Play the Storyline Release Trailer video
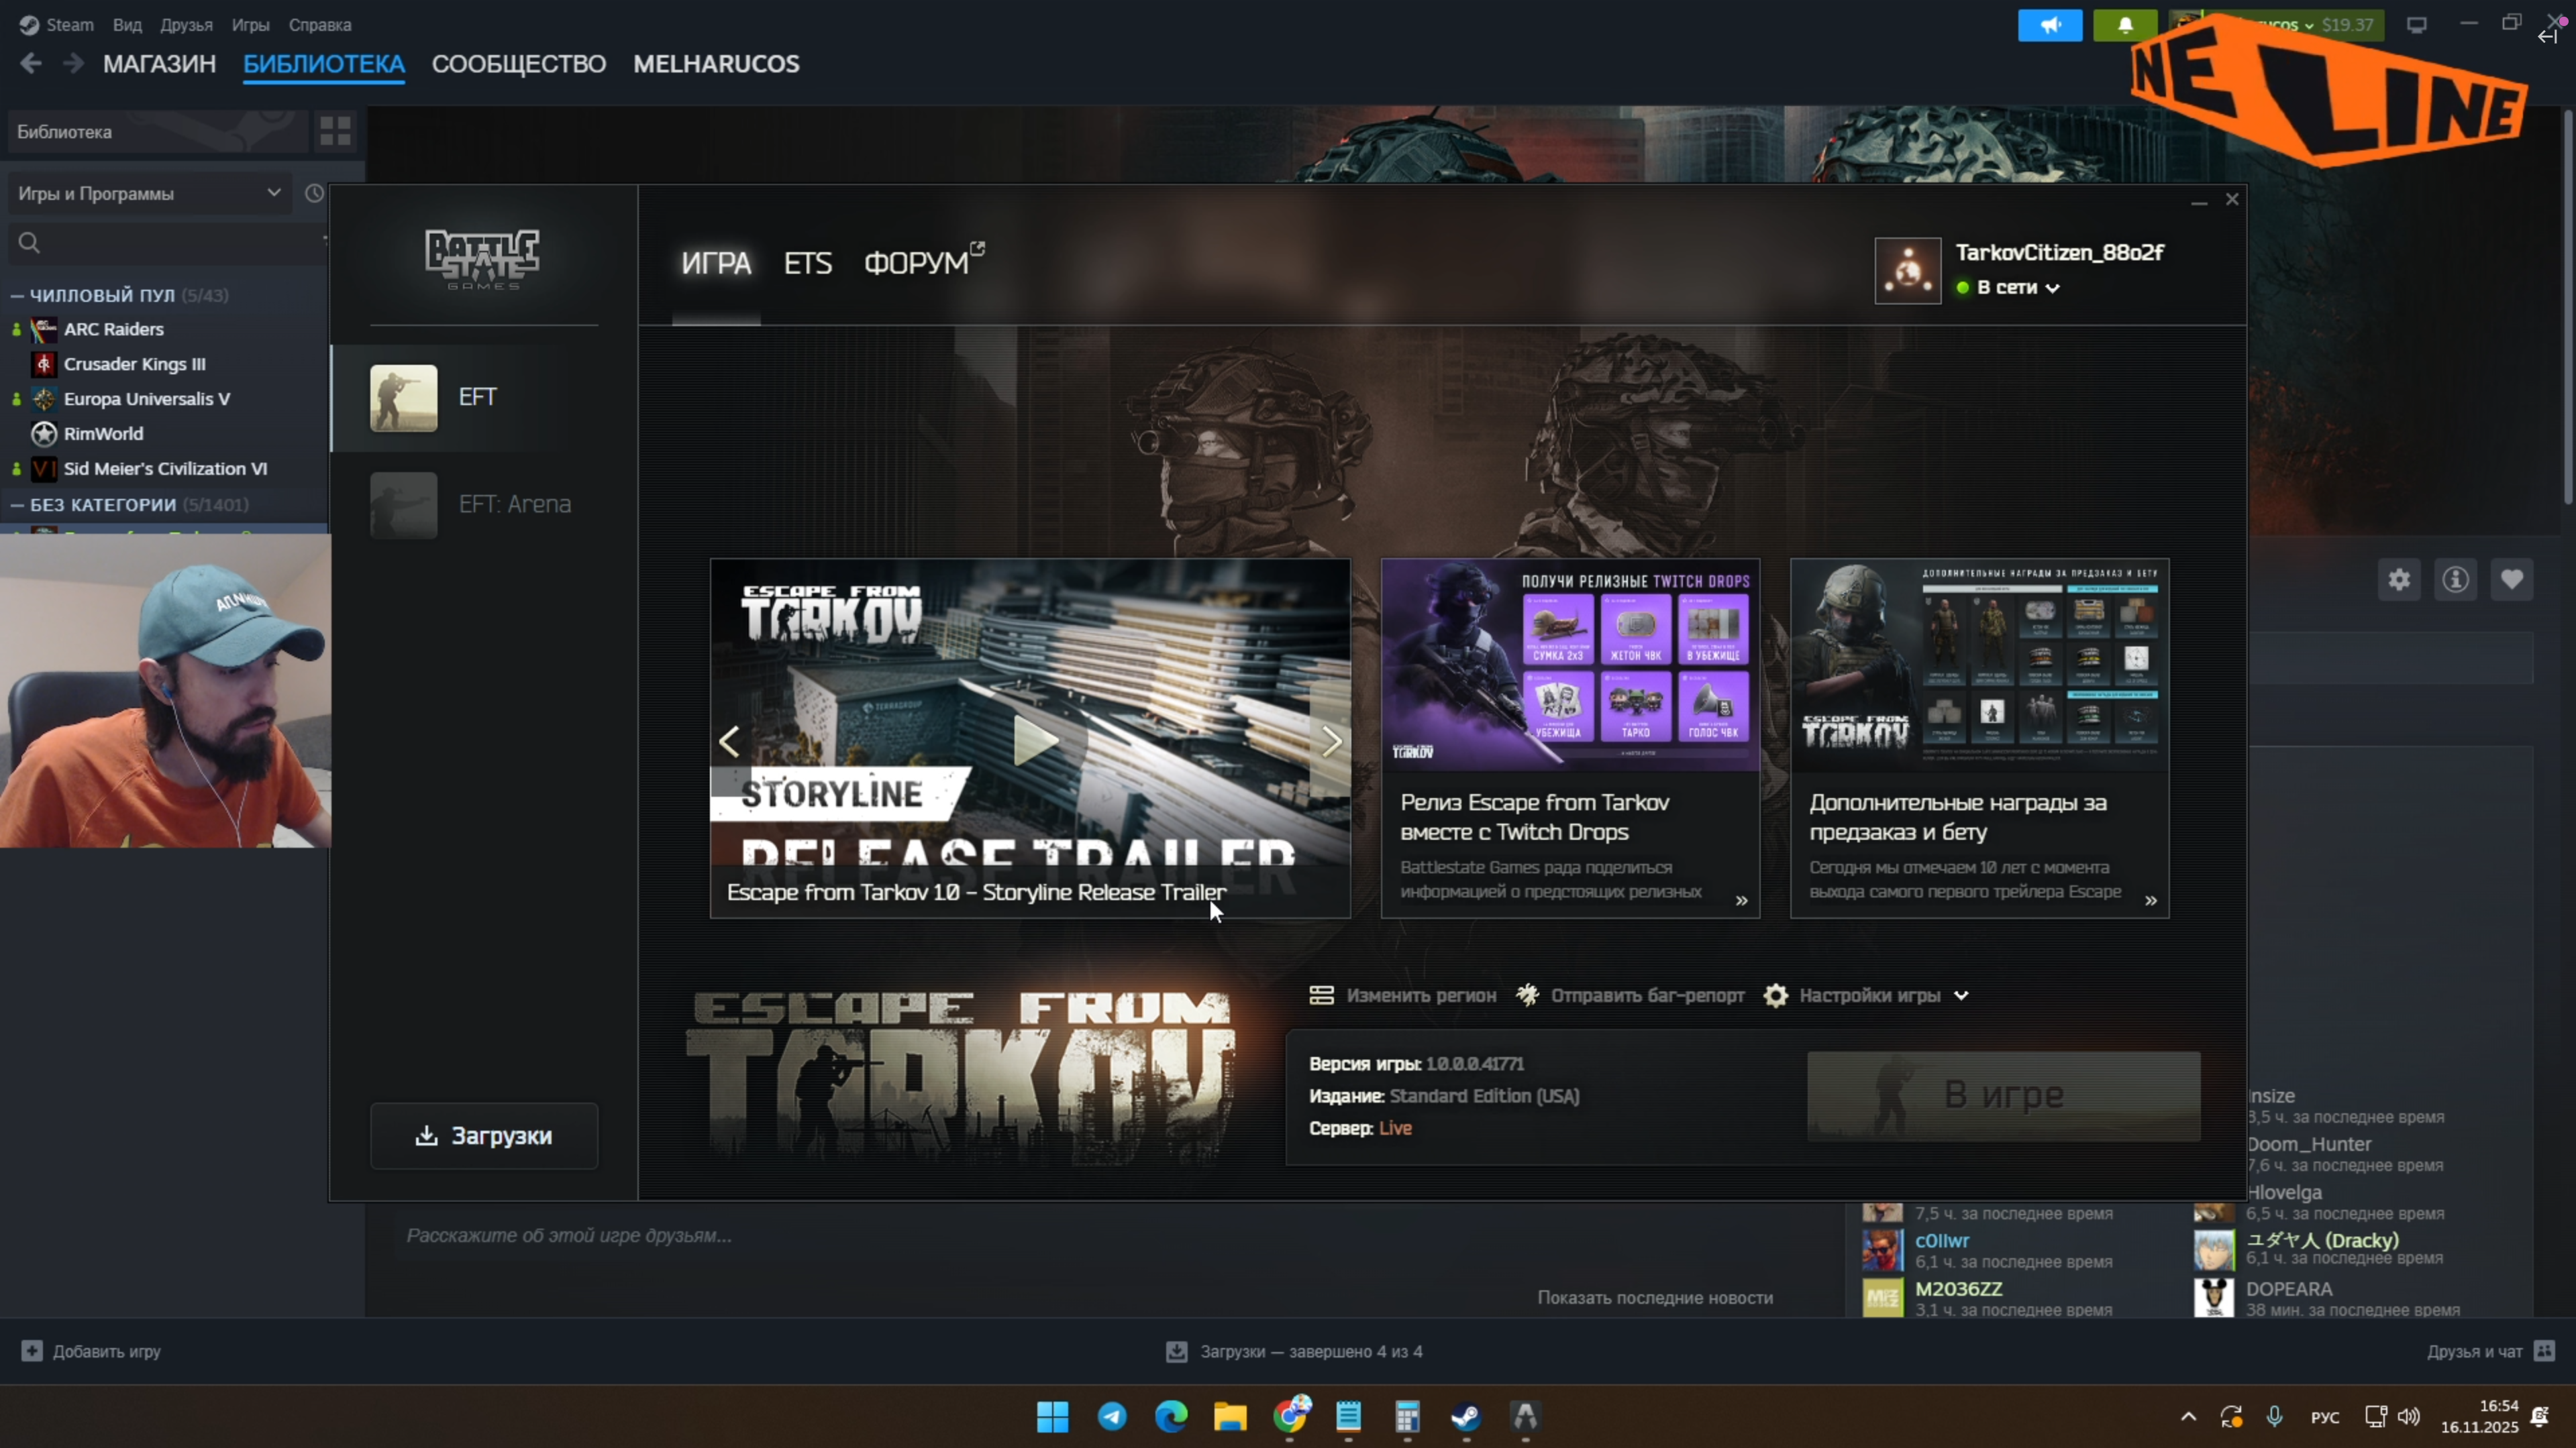The image size is (2576, 1448). (x=1034, y=740)
